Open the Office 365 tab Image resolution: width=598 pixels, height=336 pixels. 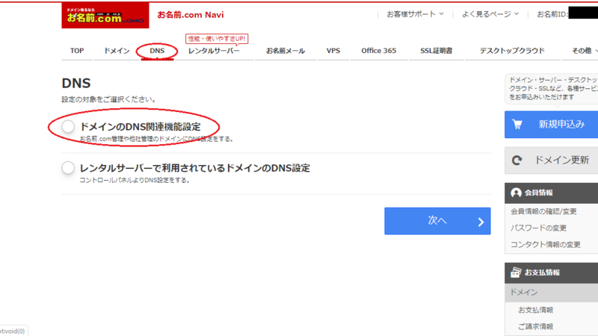click(379, 51)
